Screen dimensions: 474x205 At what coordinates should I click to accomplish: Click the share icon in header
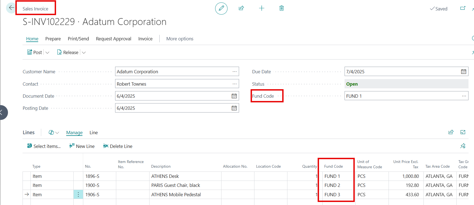click(241, 8)
